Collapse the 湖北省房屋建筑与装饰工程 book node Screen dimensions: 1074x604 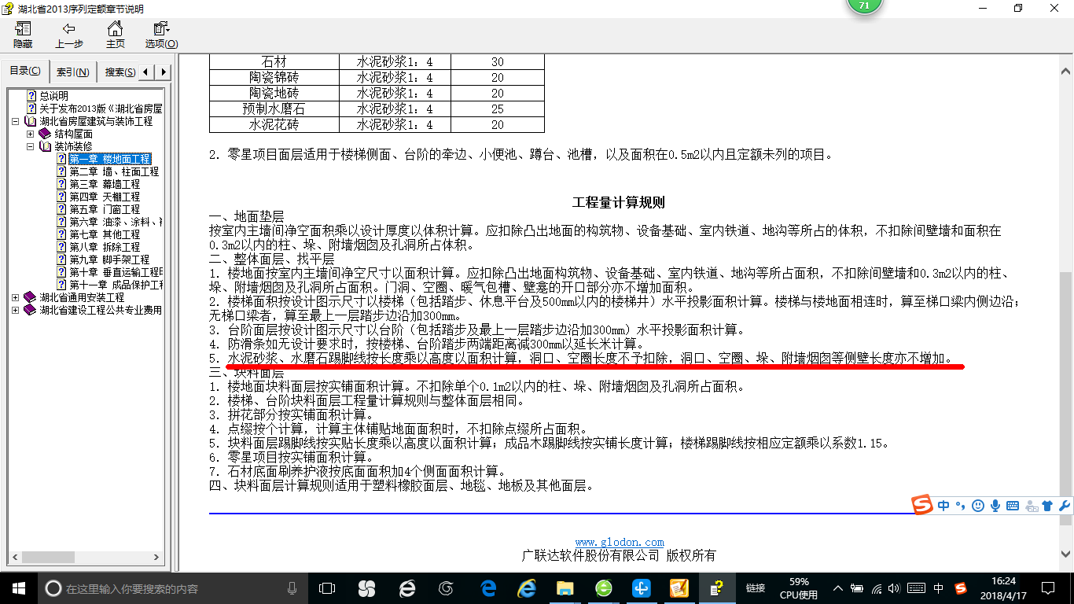point(17,121)
